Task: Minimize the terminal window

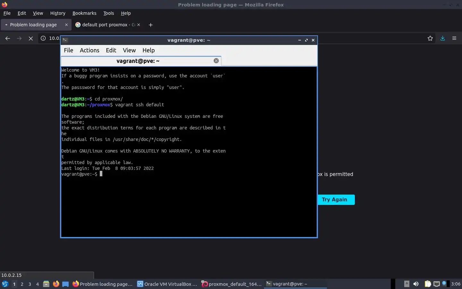Action: 299,40
